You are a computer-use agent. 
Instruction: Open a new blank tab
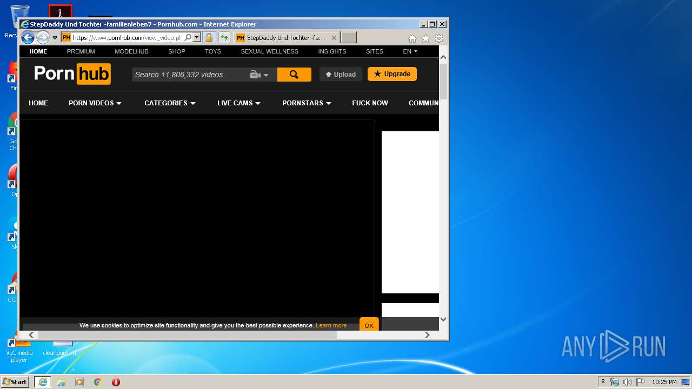pos(348,38)
